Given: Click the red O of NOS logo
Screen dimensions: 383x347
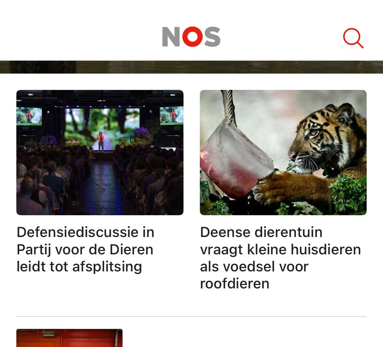Looking at the screenshot, I should tap(193, 37).
